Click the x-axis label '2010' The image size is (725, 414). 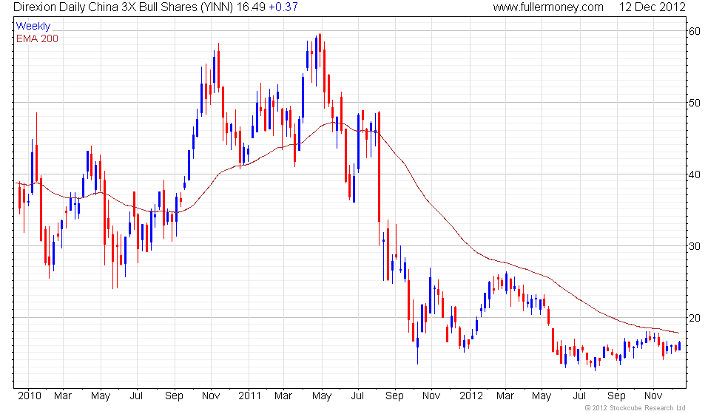pos(29,396)
